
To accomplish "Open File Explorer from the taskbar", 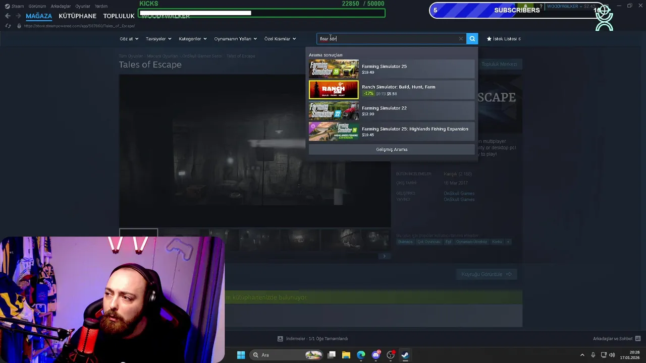I will (x=346, y=355).
